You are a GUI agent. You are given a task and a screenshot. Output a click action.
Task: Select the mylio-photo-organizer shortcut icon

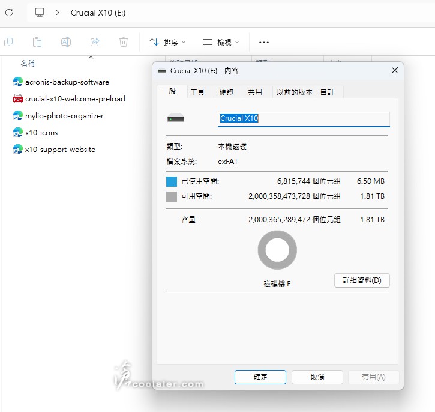[x=18, y=115]
